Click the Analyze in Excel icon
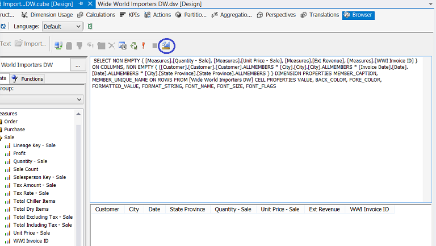 click(90, 27)
